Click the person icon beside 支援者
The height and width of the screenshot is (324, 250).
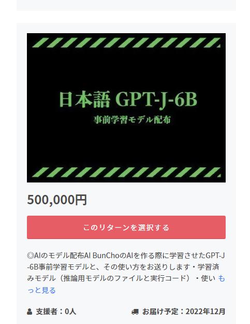point(30,312)
